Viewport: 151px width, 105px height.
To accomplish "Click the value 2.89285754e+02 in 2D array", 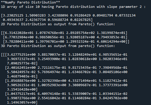I will coord(80,33).
